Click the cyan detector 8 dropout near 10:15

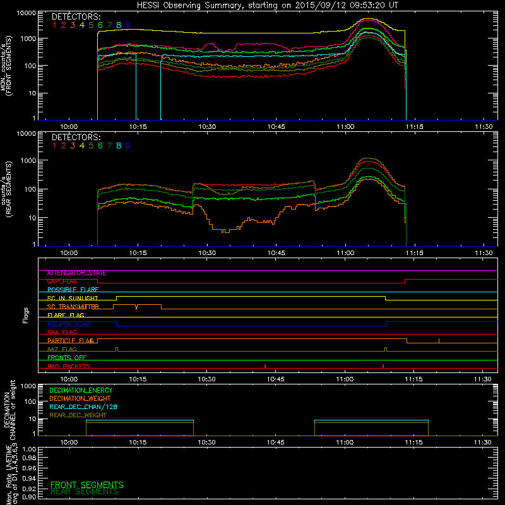click(x=148, y=87)
